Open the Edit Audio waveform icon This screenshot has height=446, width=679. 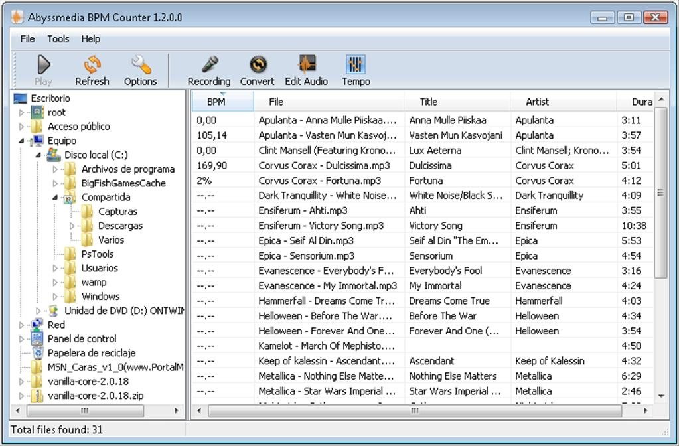pyautogui.click(x=307, y=64)
